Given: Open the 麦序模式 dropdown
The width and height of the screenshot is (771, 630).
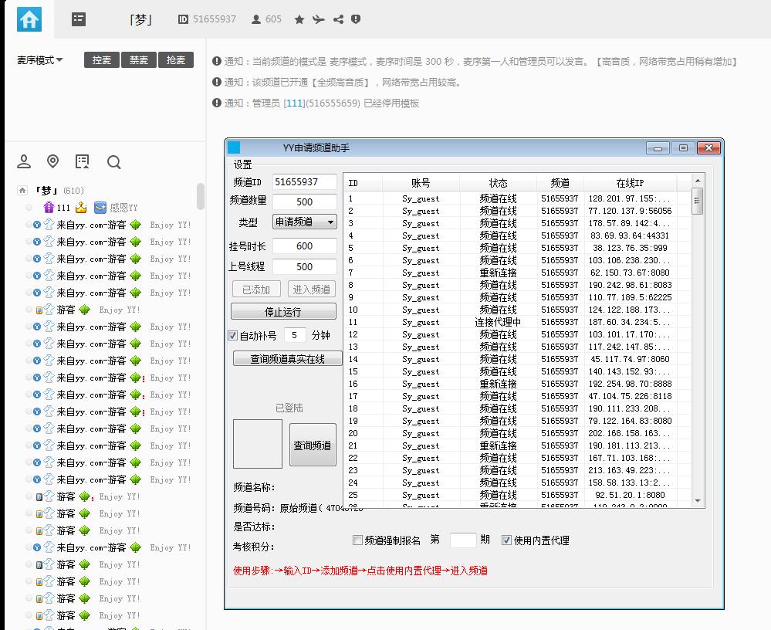Looking at the screenshot, I should tap(40, 60).
